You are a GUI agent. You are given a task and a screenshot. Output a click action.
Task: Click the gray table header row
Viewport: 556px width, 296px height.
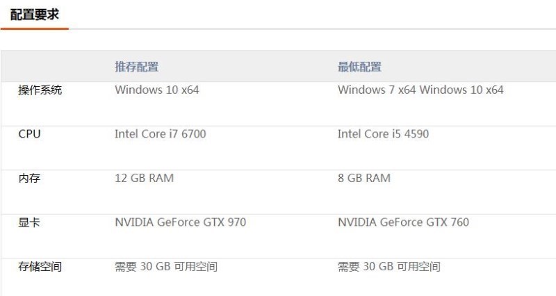[x=279, y=66]
